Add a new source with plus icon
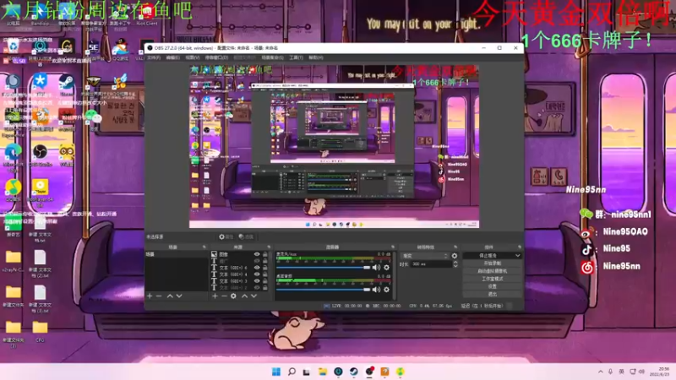676x380 pixels. click(215, 296)
